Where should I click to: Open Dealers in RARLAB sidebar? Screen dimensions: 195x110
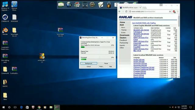pyautogui.click(x=123, y=38)
